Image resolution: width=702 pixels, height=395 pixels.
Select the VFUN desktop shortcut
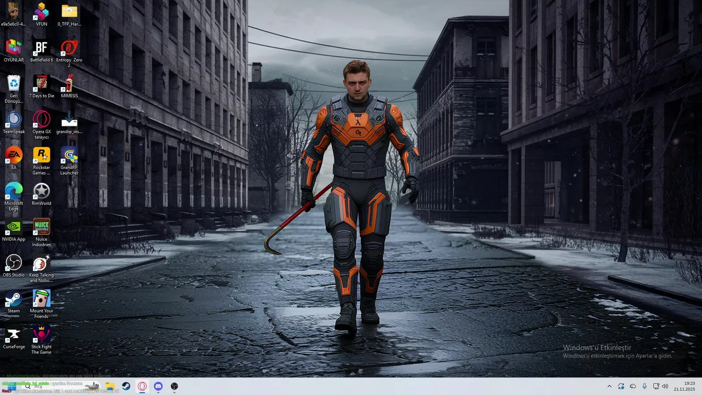point(41,14)
